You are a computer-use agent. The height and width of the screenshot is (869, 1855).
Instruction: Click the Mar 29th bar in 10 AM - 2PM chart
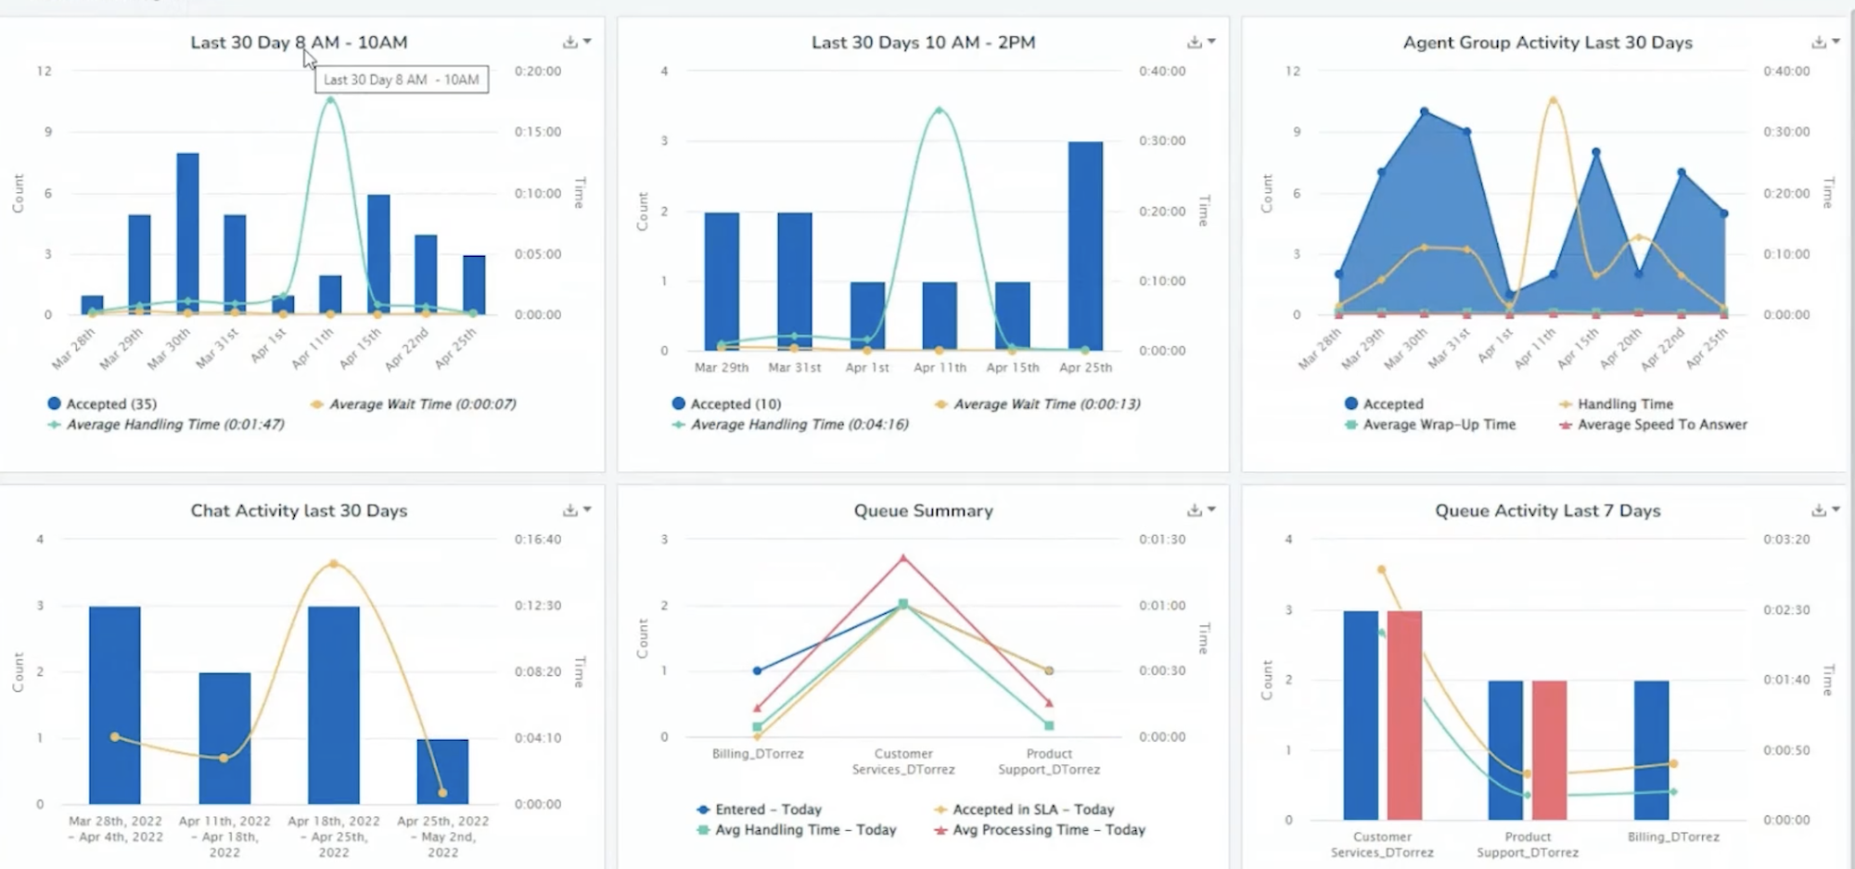722,281
